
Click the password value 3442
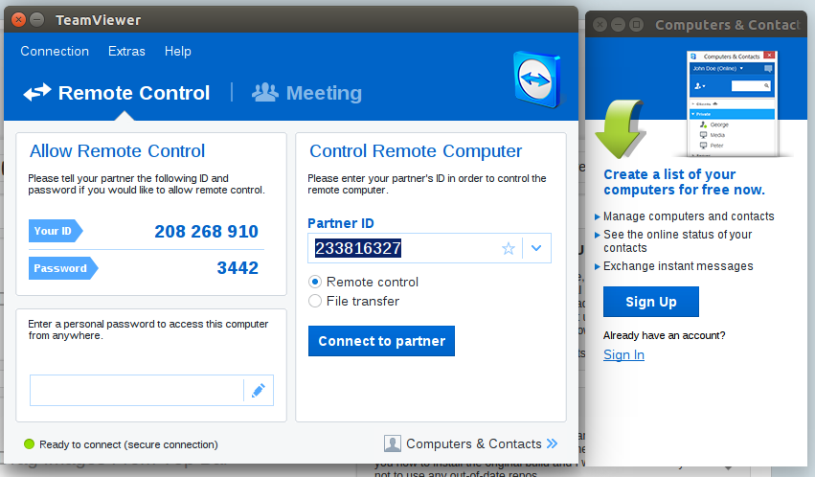pyautogui.click(x=238, y=267)
